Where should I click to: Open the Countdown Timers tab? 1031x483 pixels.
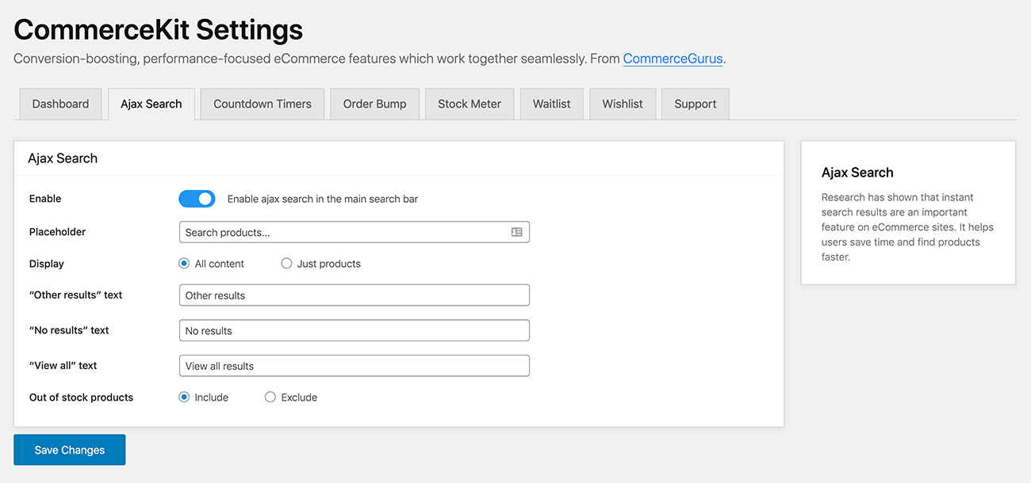coord(263,104)
